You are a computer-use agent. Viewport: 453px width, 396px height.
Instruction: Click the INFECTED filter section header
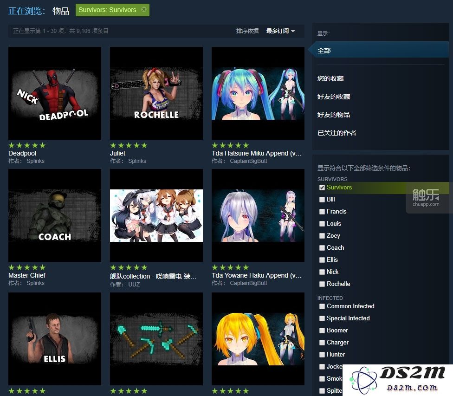pos(330,298)
